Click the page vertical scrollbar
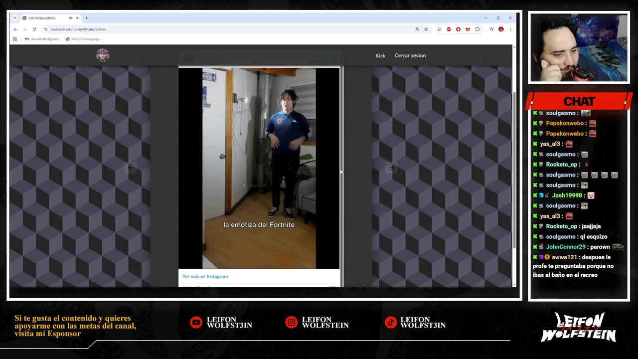 [514, 170]
